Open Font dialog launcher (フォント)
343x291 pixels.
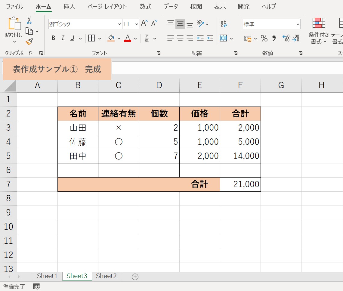(x=159, y=53)
